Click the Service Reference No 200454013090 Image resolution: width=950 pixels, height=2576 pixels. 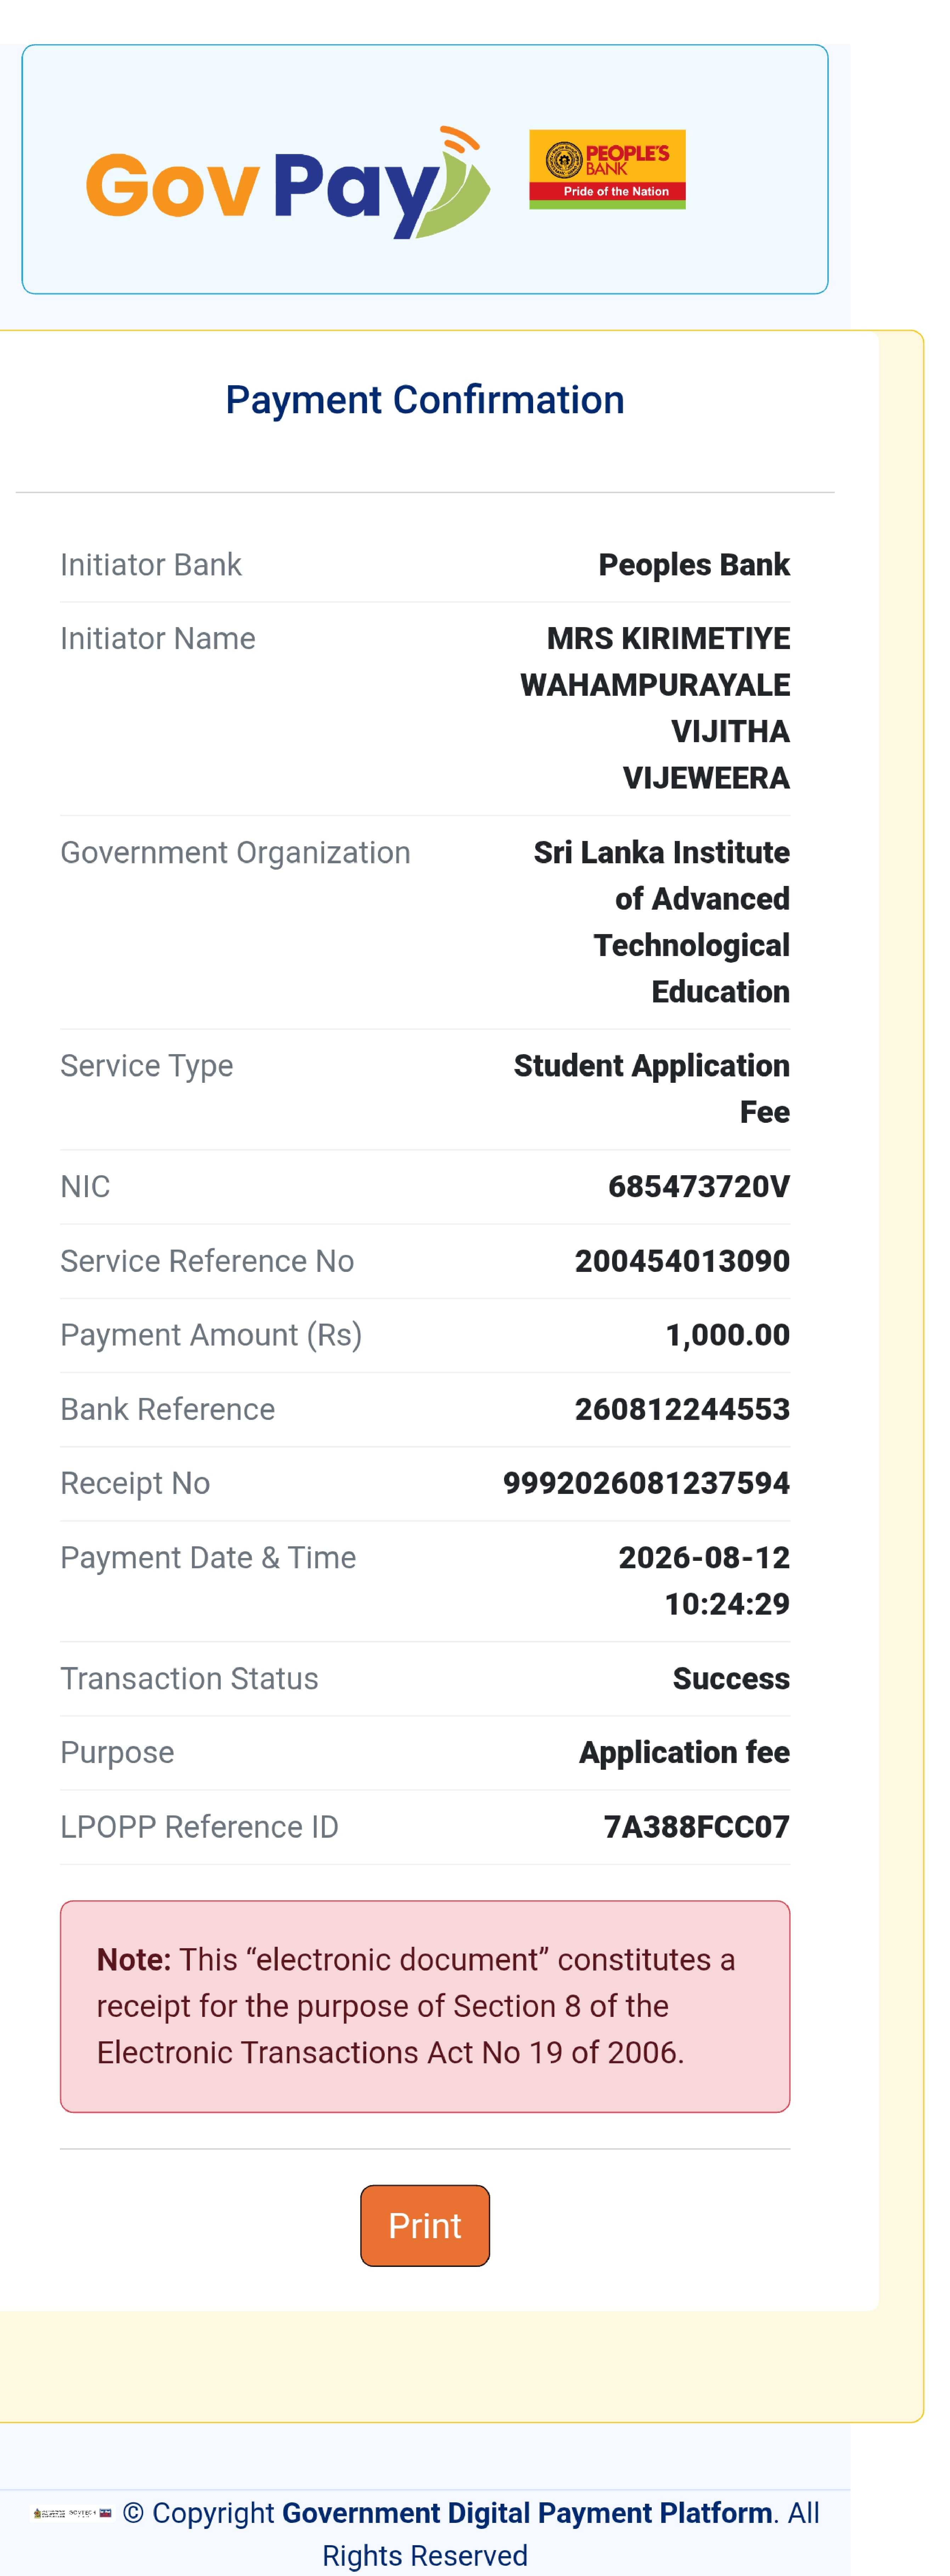click(682, 1261)
